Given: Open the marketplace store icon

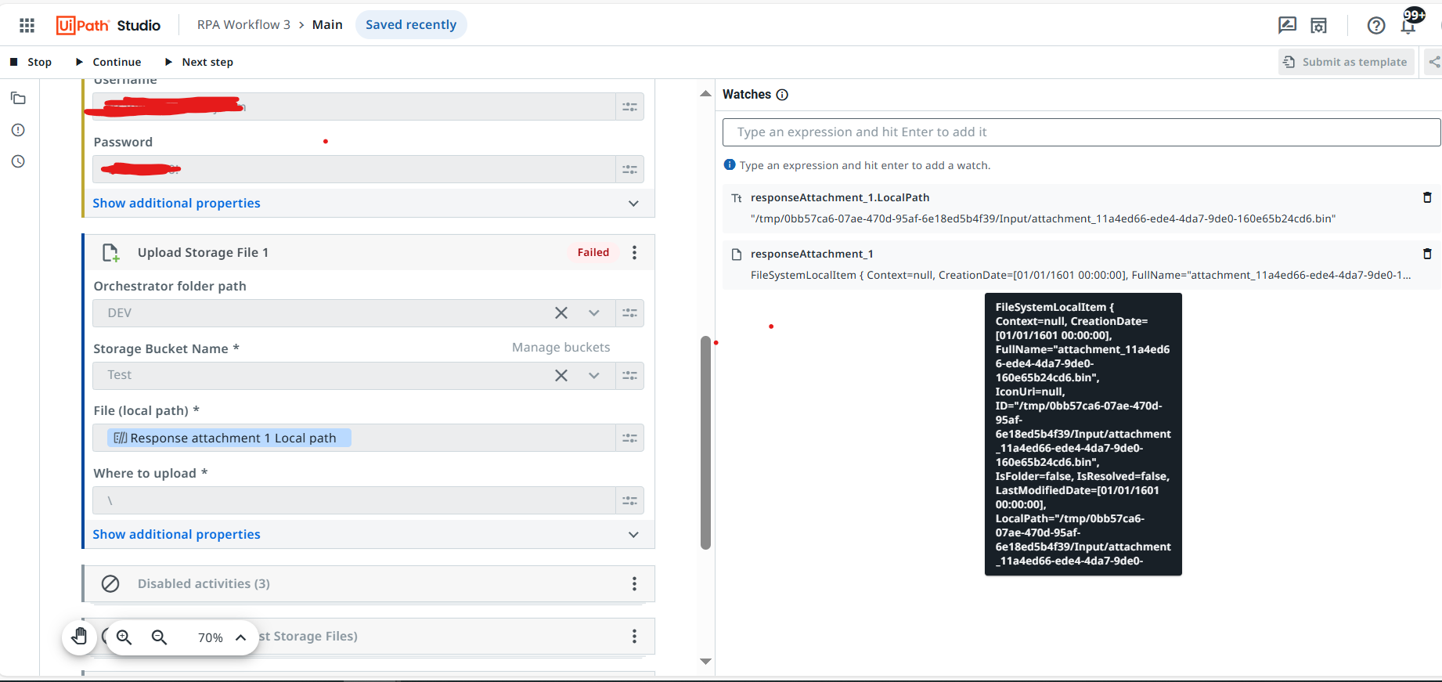Looking at the screenshot, I should [x=1319, y=25].
